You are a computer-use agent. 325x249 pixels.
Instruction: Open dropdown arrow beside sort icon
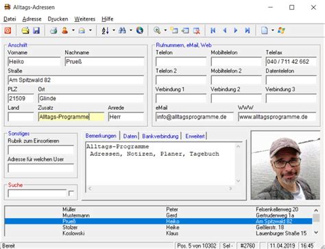click(114, 30)
